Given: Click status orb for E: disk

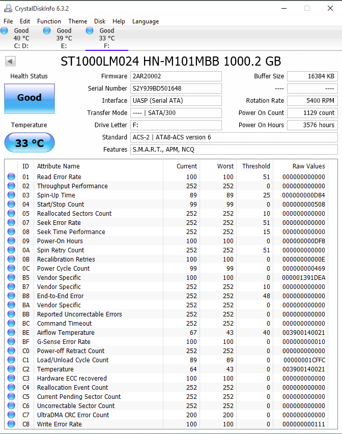Looking at the screenshot, I should tap(47, 31).
